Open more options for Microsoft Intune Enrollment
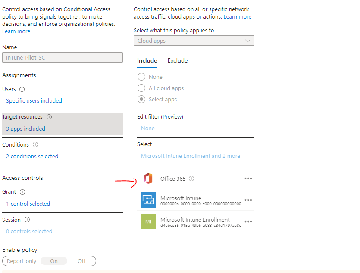This screenshot has width=360, height=273. pyautogui.click(x=248, y=222)
